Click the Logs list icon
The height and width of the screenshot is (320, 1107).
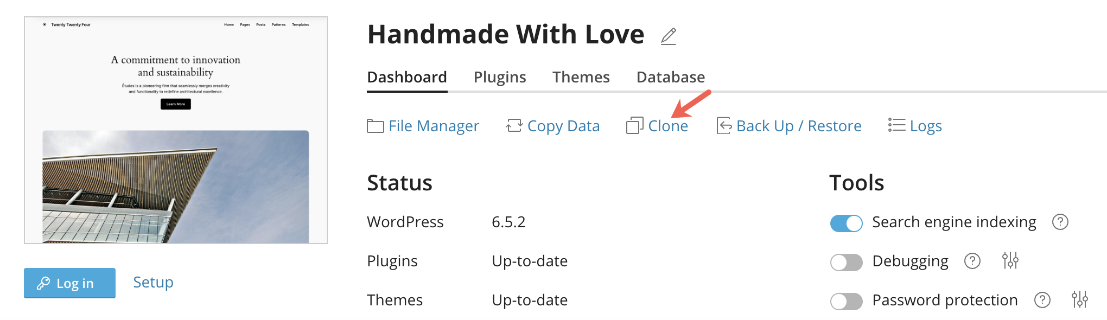tap(896, 125)
